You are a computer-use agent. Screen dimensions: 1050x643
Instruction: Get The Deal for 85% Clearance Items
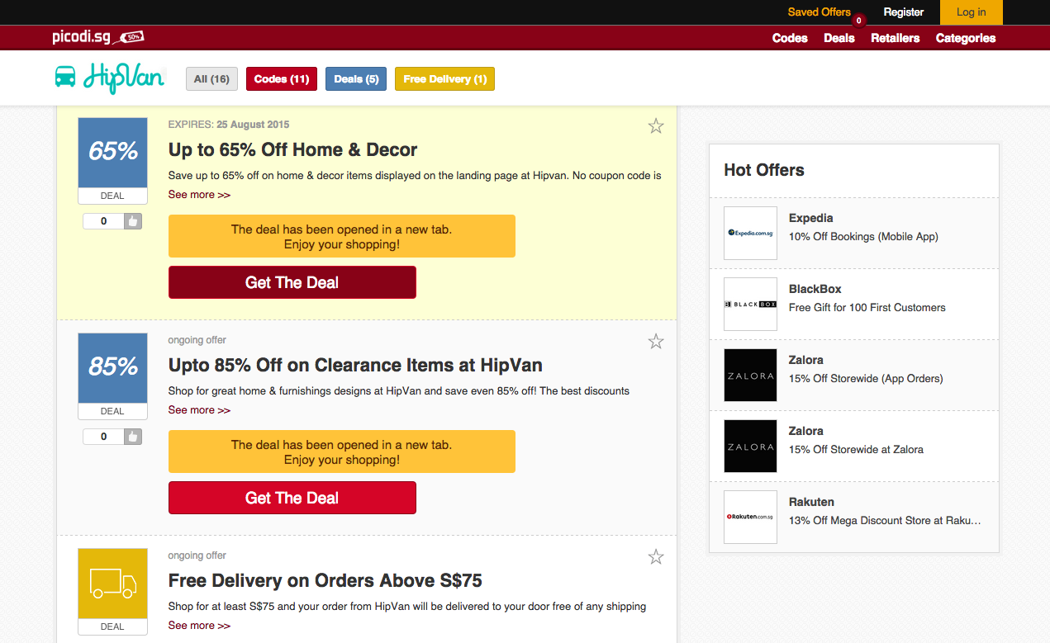click(292, 498)
